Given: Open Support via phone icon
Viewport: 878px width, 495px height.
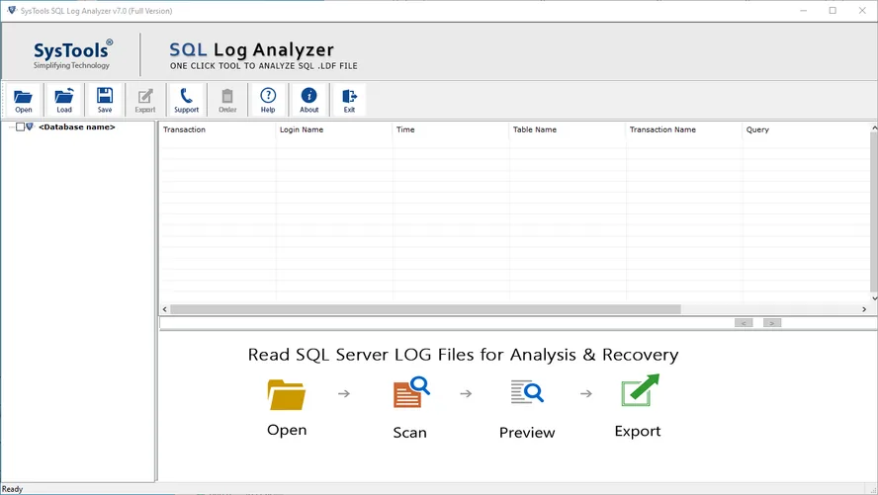Looking at the screenshot, I should (187, 100).
